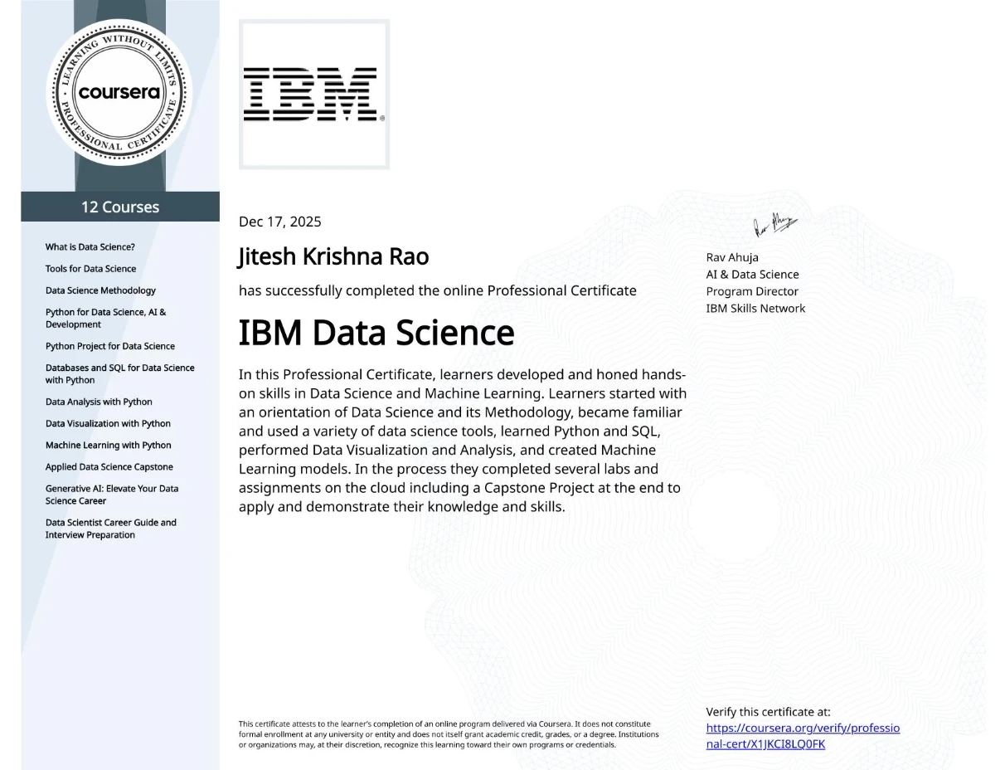Viewport: 1005px width, 770px height.
Task: Click the disclaimer starting 'This certificate attests'
Action: pyautogui.click(x=449, y=734)
